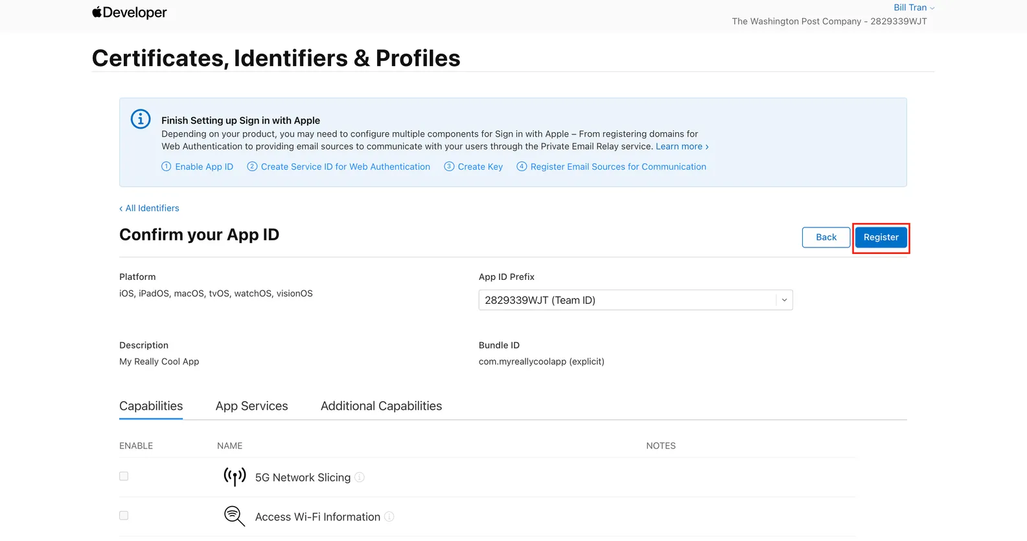The height and width of the screenshot is (541, 1027).
Task: Enable the 5G Network Slicing checkbox
Action: (x=124, y=476)
